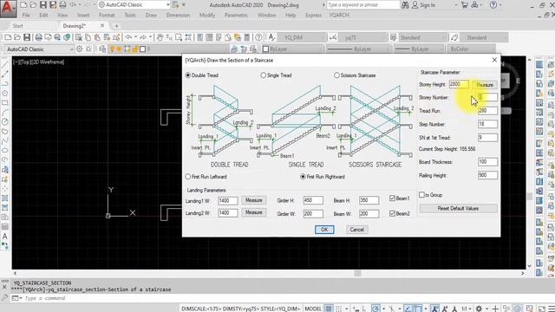Open the Modify menu
Screen dimensions: 555x312
click(x=207, y=16)
